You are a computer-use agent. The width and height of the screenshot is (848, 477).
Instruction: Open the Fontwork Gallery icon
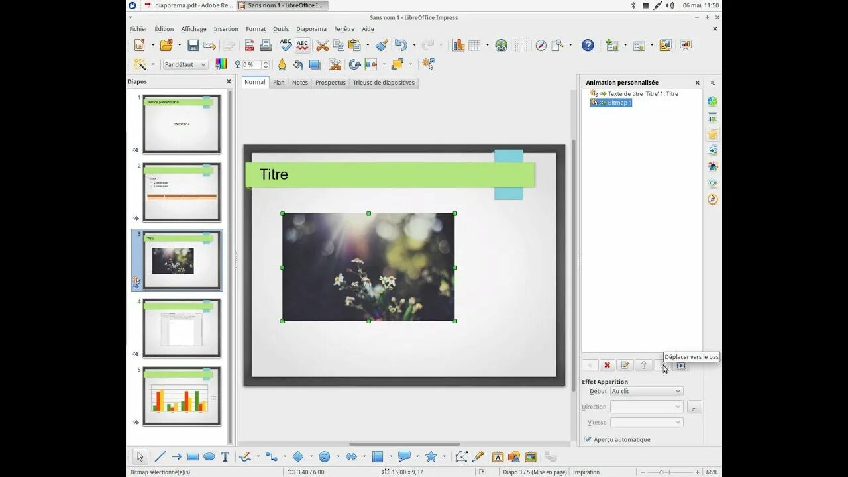pyautogui.click(x=498, y=456)
